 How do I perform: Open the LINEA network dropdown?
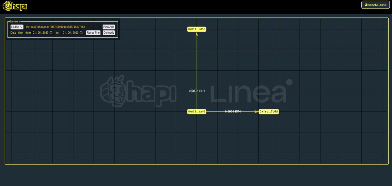(x=17, y=27)
